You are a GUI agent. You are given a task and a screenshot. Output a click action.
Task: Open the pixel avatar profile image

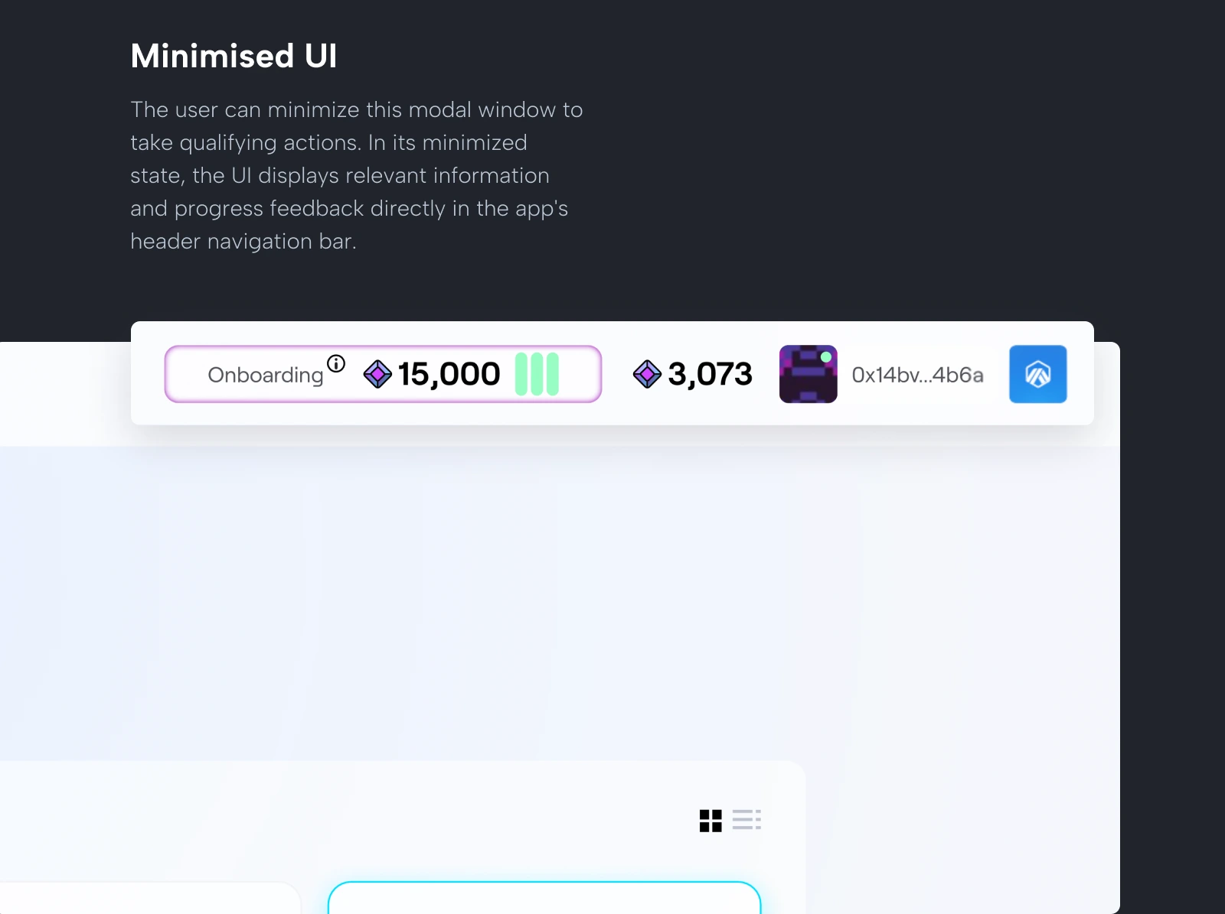(808, 374)
